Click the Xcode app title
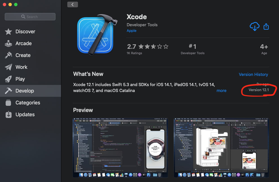Screen dimensions: 279x182 click(137, 17)
